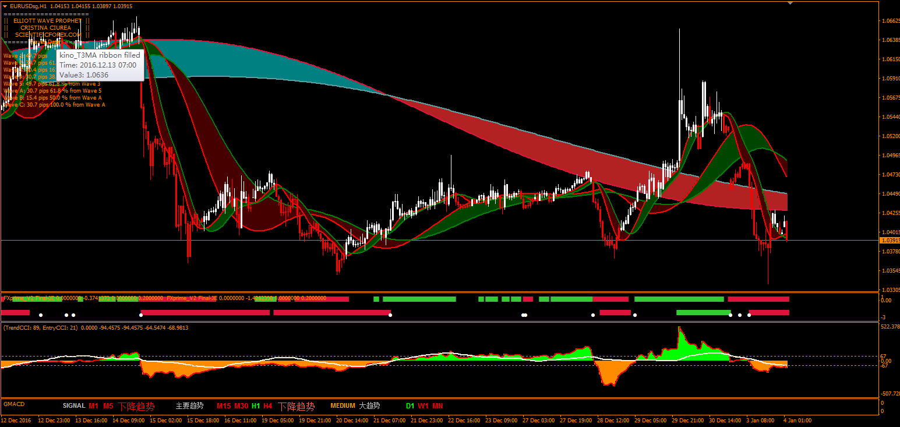
Task: Click the SCIENTIFICFOREX.COM label
Action: pyautogui.click(x=48, y=35)
